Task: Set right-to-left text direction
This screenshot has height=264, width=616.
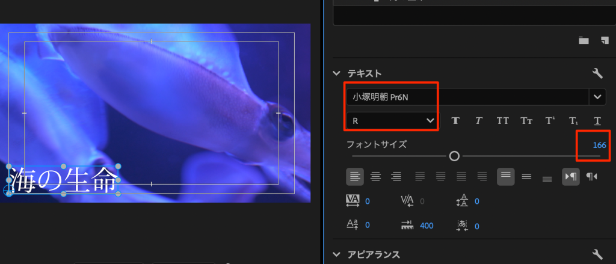Action: [592, 176]
